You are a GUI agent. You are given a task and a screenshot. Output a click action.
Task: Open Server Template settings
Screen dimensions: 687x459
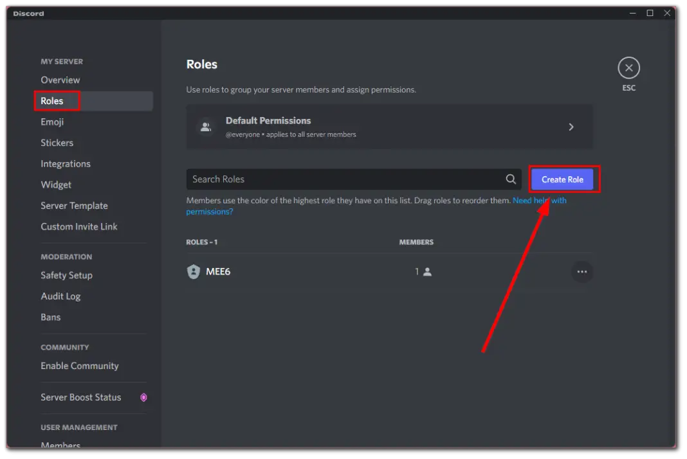coord(75,206)
